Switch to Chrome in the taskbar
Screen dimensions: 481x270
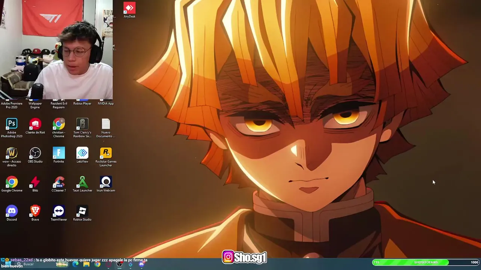(x=97, y=264)
